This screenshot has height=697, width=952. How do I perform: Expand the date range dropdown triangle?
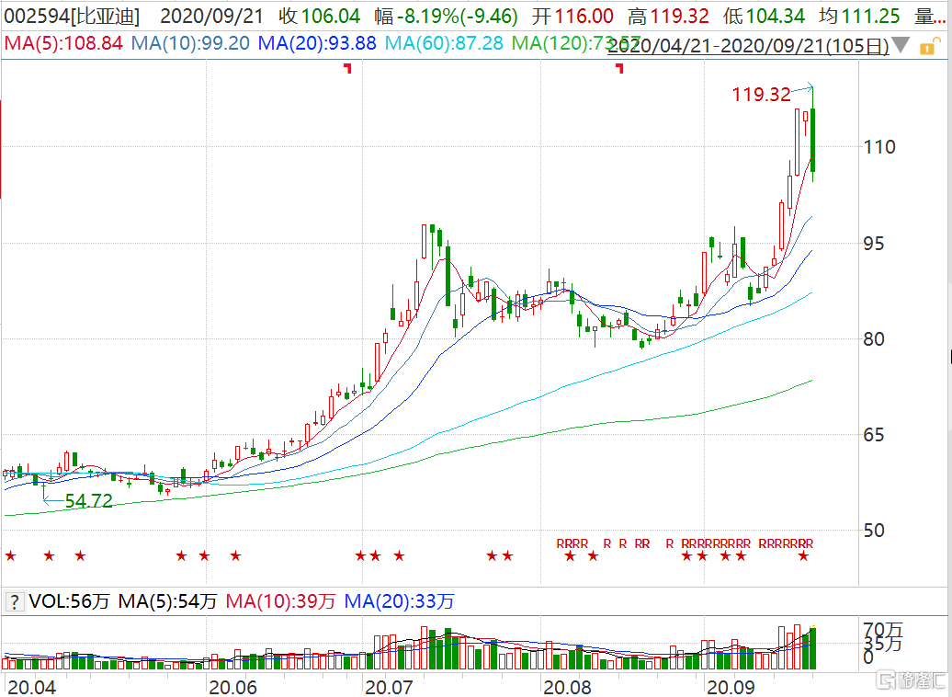click(901, 45)
